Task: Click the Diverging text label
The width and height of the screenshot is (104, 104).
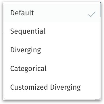Action: 26,50
